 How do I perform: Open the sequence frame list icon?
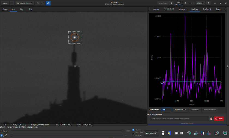[225, 133]
